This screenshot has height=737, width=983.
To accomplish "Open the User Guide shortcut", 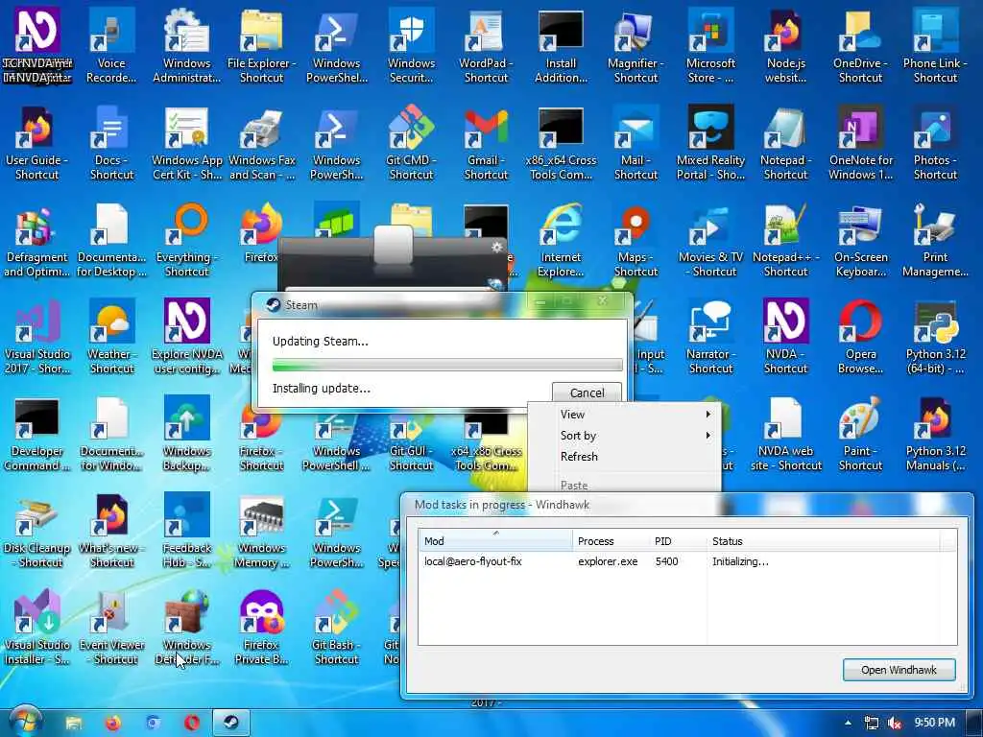I will coord(36,142).
